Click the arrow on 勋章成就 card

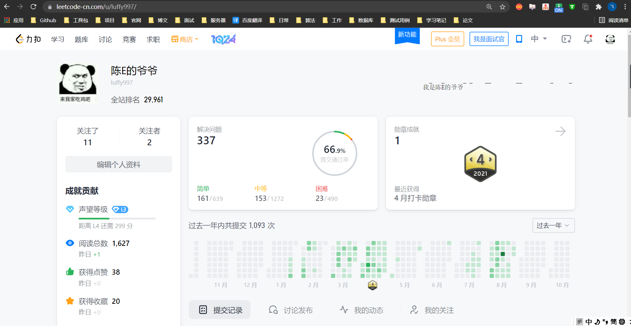pos(560,131)
